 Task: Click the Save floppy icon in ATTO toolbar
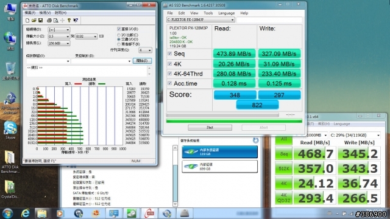40,20
